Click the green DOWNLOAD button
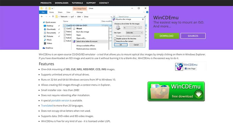This screenshot has height=125, width=233. click(166, 36)
